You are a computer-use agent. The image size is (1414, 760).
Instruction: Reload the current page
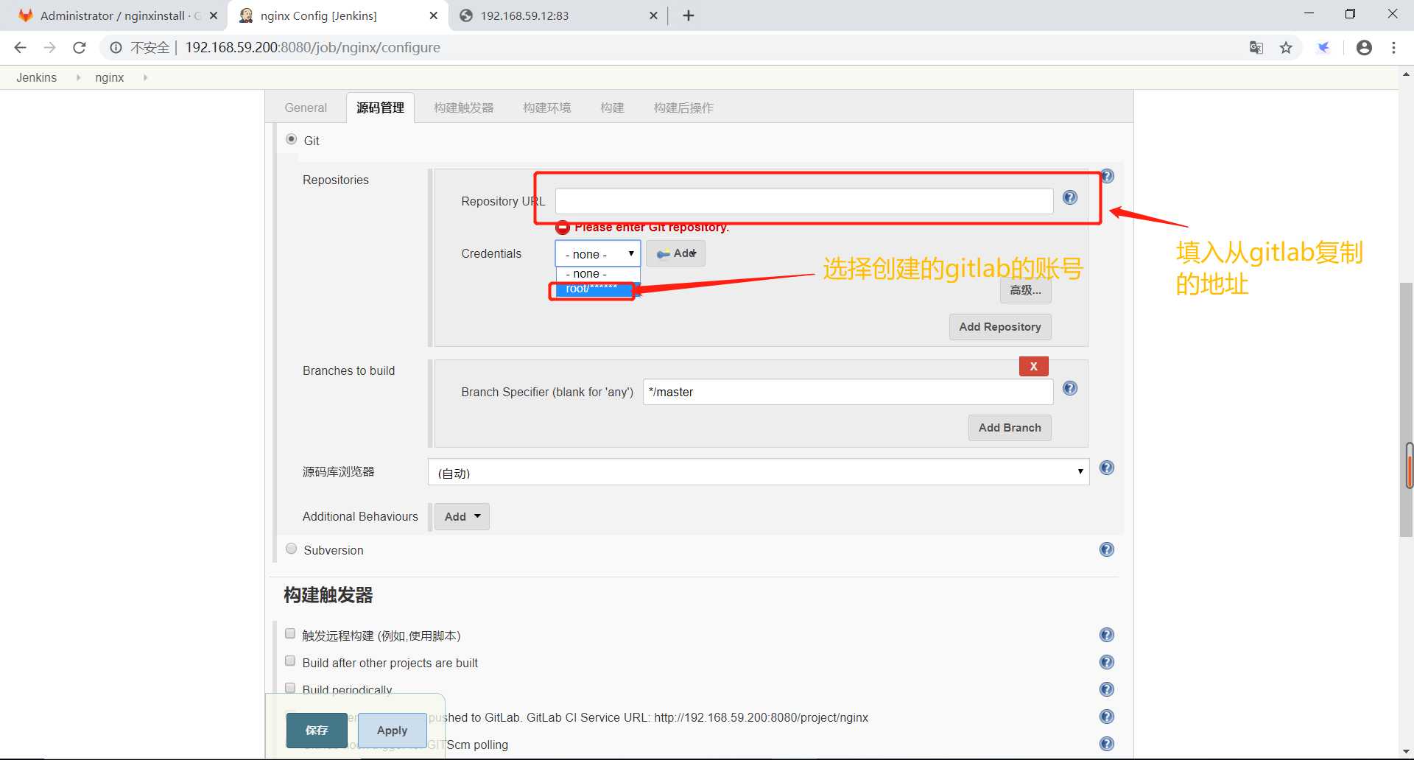(80, 48)
